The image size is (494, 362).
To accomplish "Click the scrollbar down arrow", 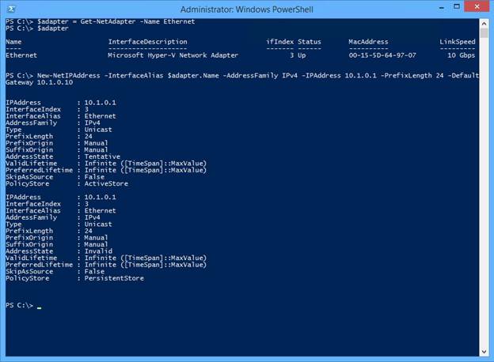I will pos(484,352).
